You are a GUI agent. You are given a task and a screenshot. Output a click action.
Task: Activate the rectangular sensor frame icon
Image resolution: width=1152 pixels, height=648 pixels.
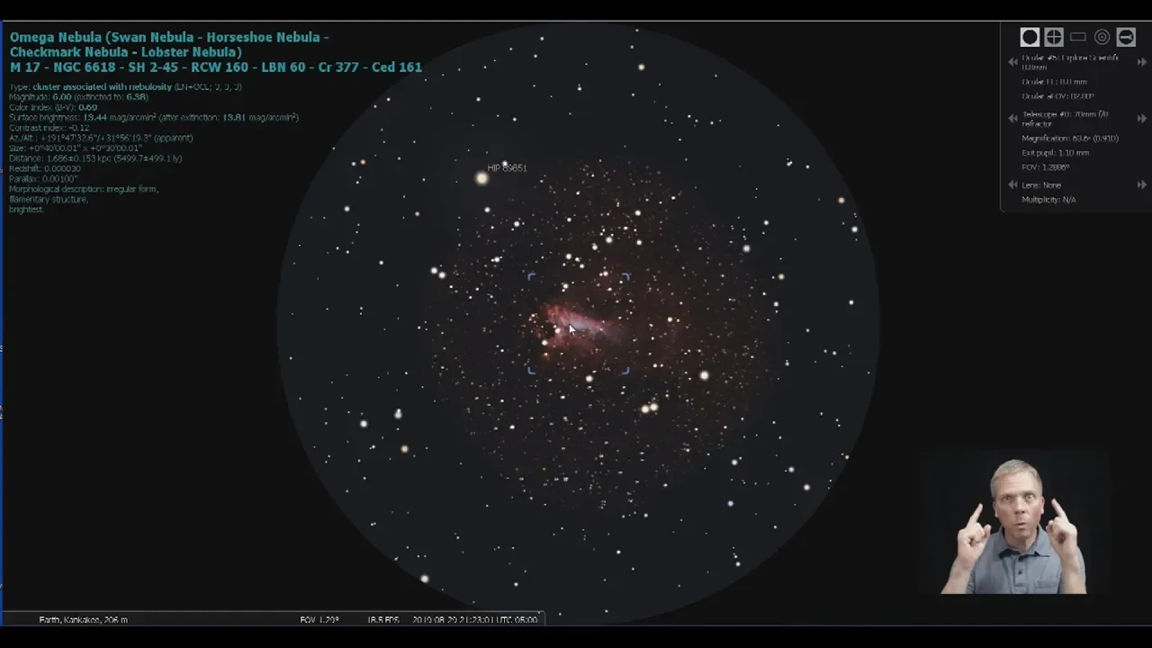point(1078,37)
